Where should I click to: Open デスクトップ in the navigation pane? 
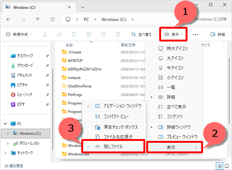(25, 55)
